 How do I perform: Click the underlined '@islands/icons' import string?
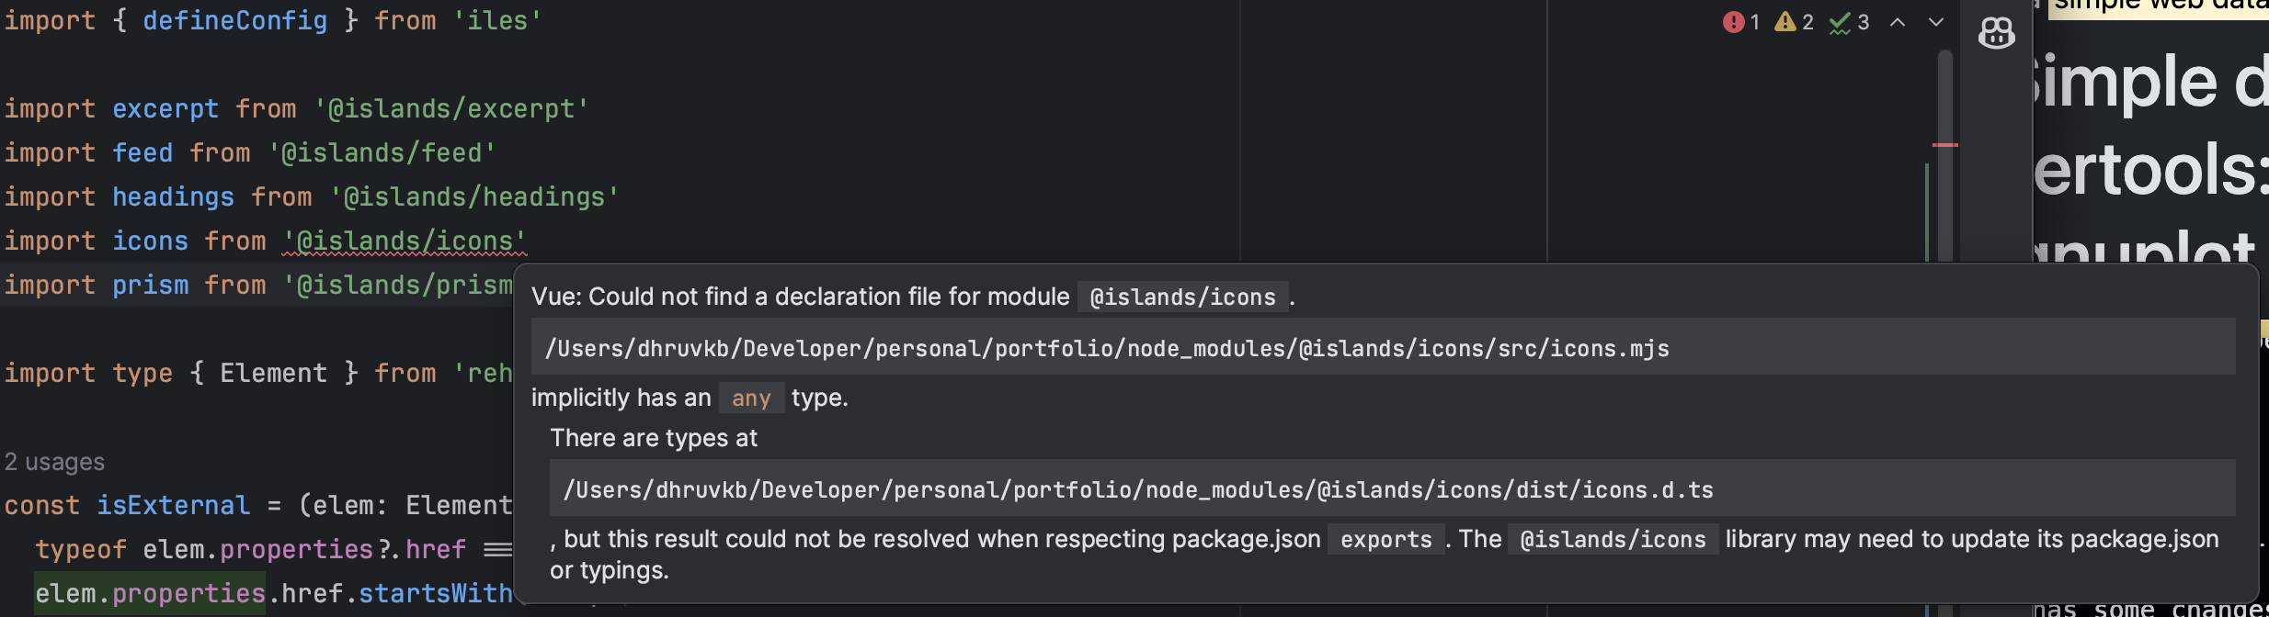[x=403, y=241]
